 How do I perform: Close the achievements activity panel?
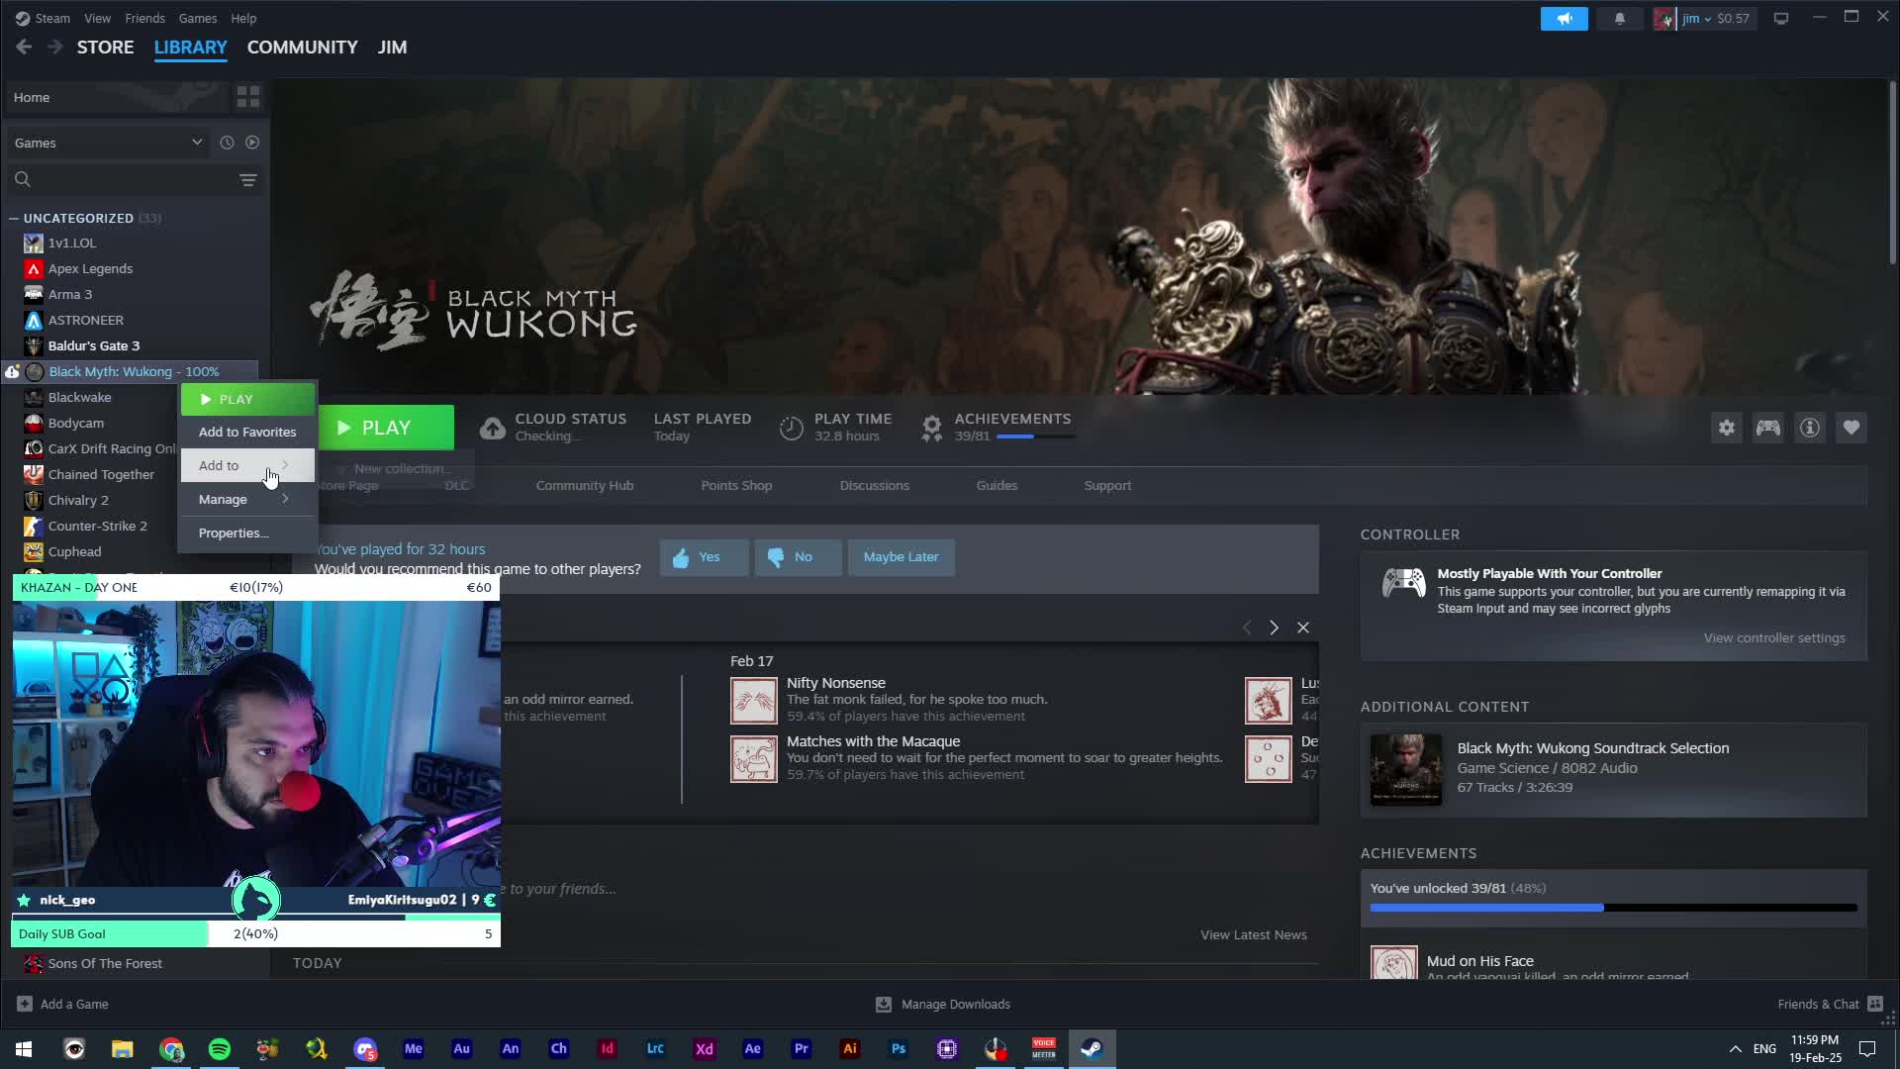(x=1303, y=628)
